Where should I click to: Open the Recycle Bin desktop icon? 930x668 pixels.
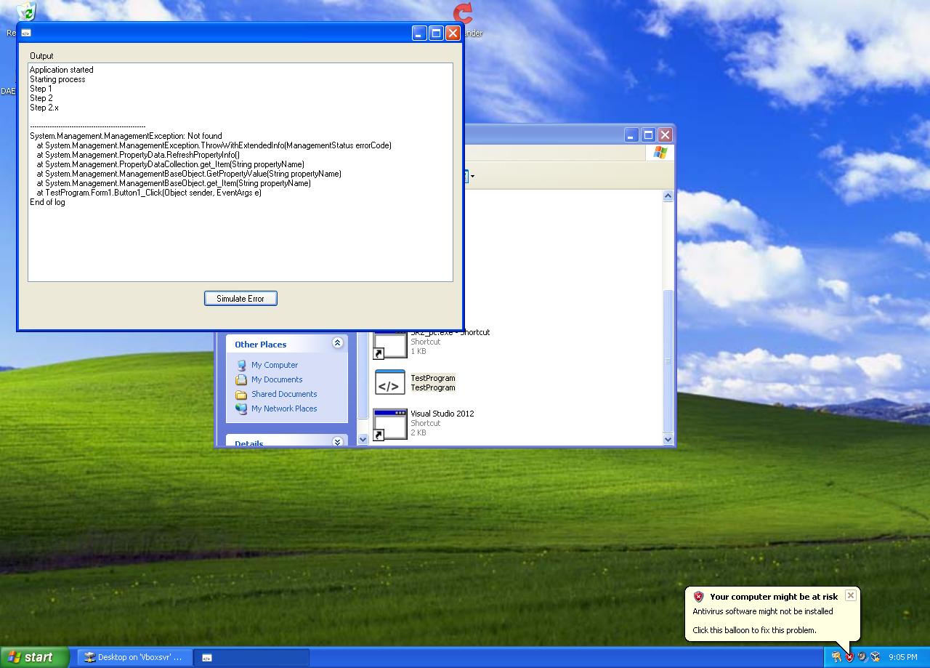(24, 12)
